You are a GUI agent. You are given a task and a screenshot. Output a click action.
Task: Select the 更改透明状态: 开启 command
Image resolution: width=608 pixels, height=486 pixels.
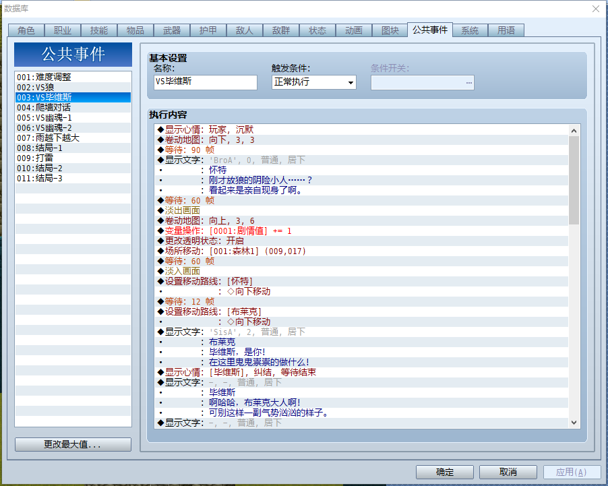click(361, 241)
